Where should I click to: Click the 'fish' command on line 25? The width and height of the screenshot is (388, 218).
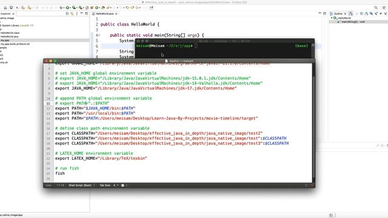(60, 173)
